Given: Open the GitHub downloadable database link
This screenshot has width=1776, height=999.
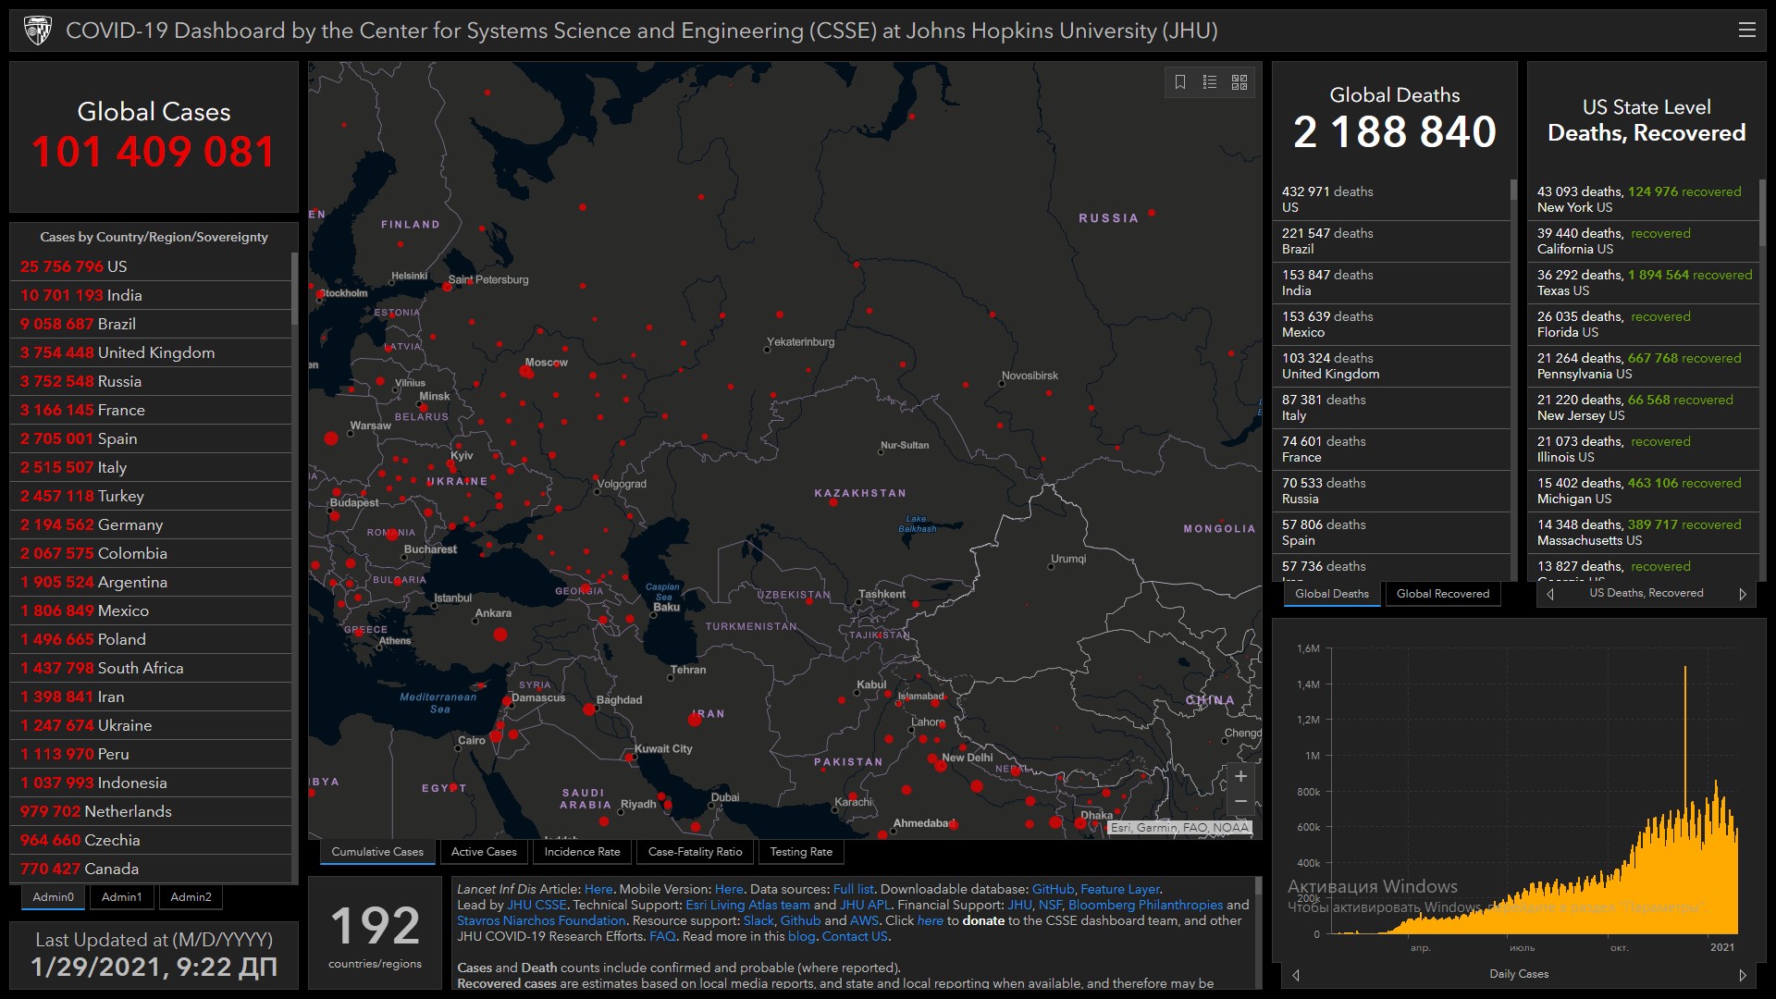Looking at the screenshot, I should click(x=1053, y=889).
